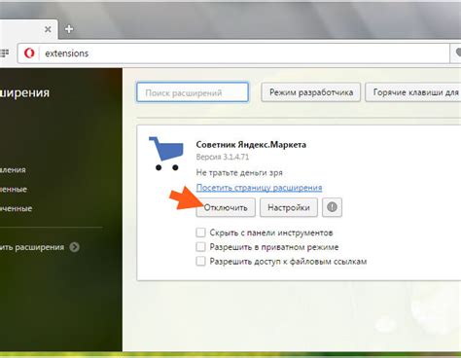Allow access to file links checkbox
This screenshot has width=461, height=358.
pyautogui.click(x=200, y=261)
